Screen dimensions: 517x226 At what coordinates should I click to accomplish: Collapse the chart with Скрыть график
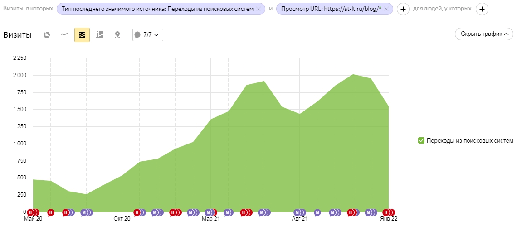484,34
